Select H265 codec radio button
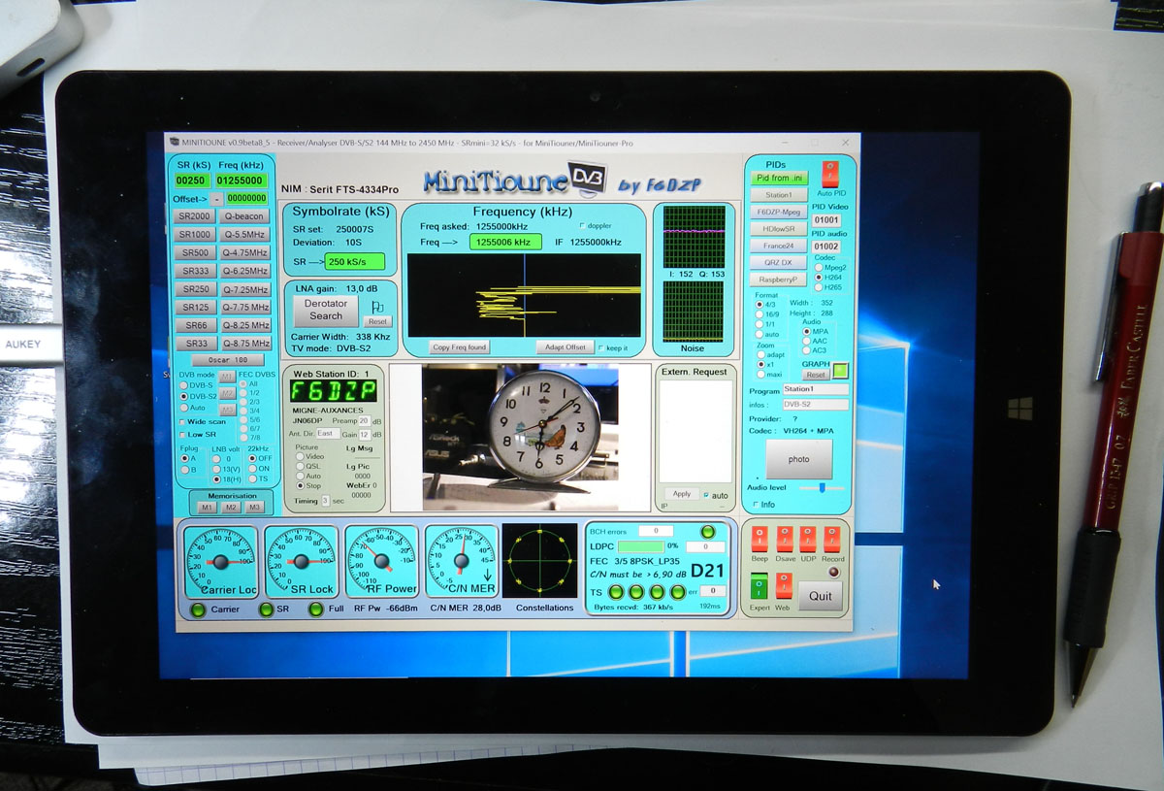Screen dimensions: 1164x791 [818, 287]
